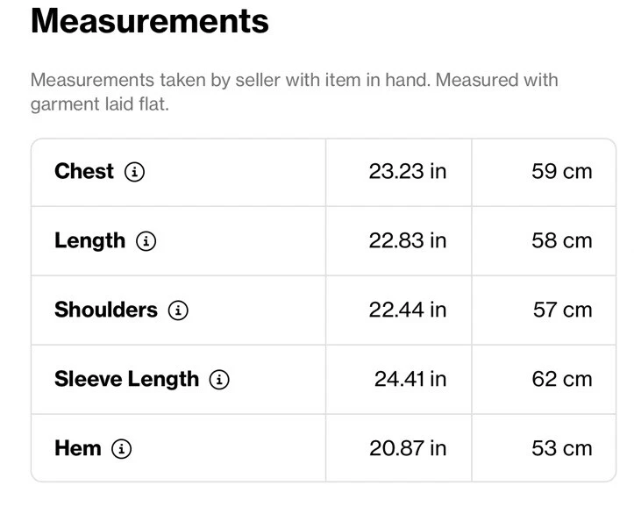Select the 22.44 in shoulders value

pos(407,310)
